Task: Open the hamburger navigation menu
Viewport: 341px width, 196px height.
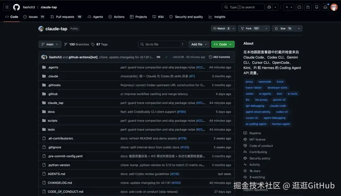Action: click(x=7, y=7)
